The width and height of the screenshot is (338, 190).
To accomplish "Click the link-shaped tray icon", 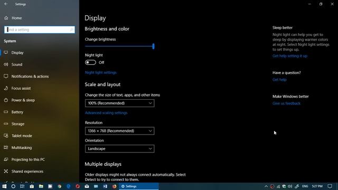I will coord(297,186).
